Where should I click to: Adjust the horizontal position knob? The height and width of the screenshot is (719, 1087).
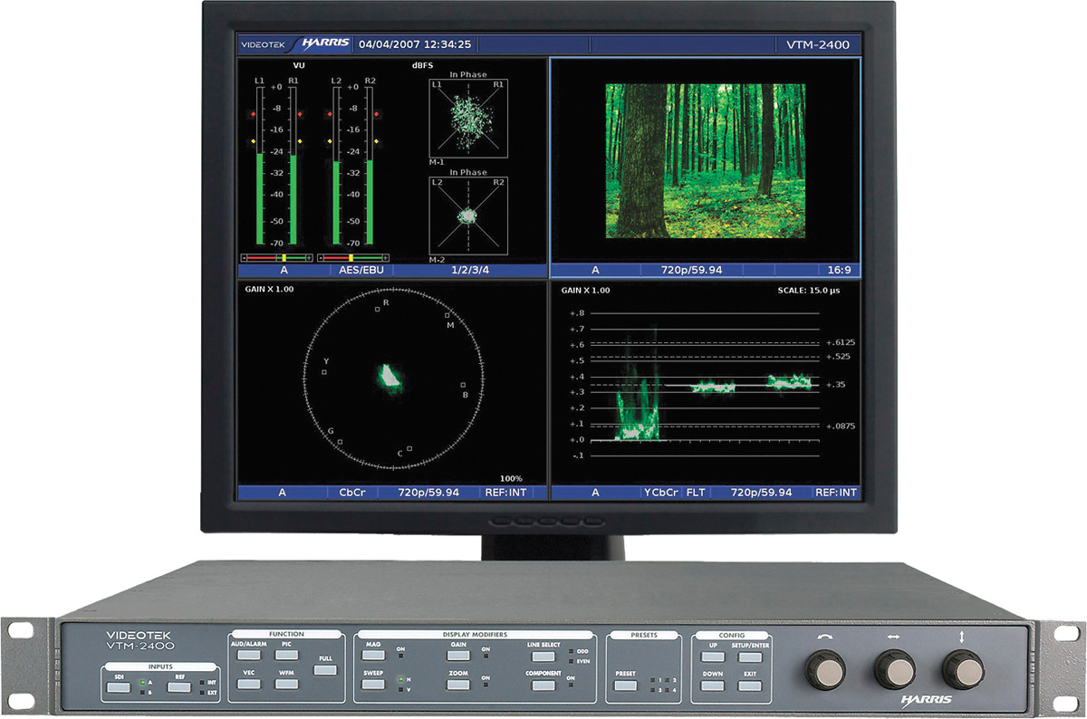[895, 670]
